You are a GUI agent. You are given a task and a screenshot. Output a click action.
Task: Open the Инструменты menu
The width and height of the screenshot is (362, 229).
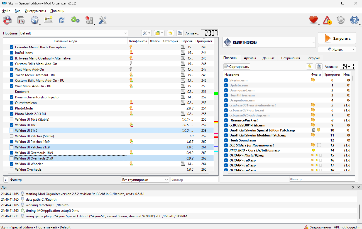35,11
